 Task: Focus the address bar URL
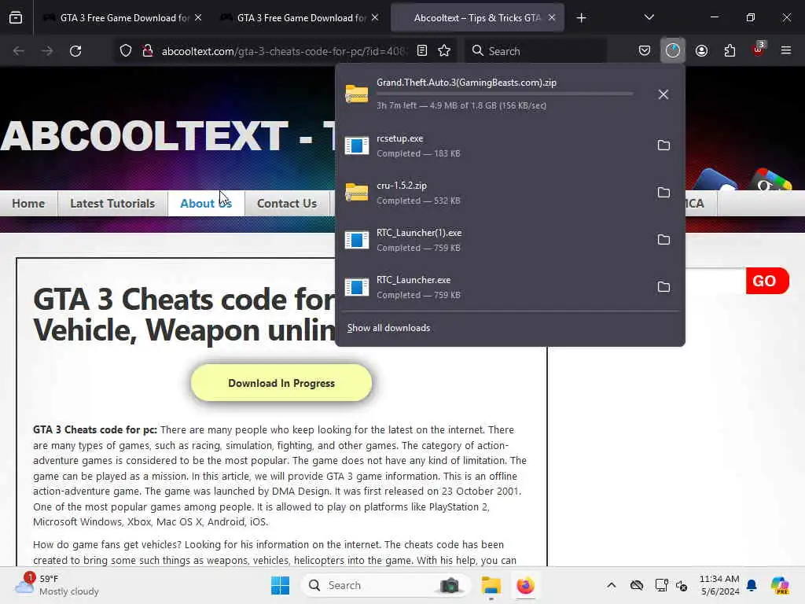284,51
